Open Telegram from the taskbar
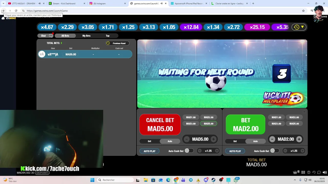 point(191,180)
